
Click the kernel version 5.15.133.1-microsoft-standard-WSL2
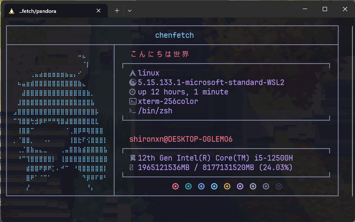click(x=211, y=82)
